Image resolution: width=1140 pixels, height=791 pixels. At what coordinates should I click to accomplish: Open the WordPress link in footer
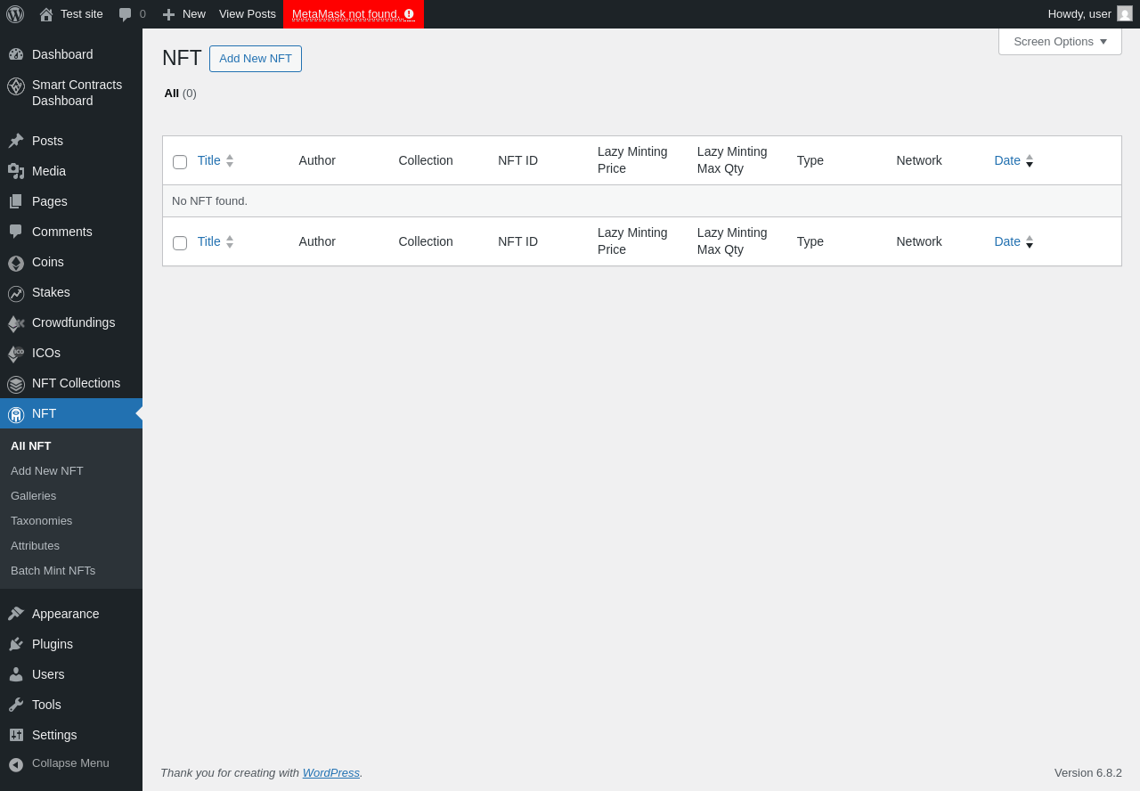tap(331, 772)
